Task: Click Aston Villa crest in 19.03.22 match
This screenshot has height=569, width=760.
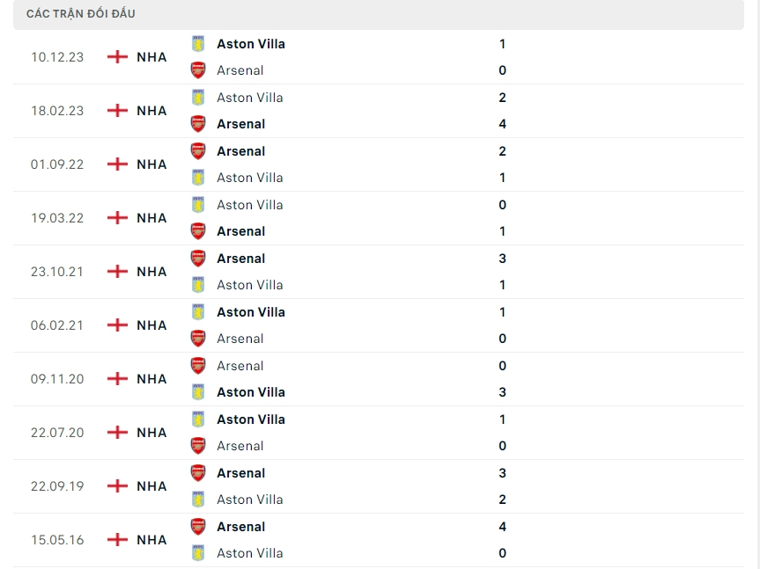Action: 198,205
